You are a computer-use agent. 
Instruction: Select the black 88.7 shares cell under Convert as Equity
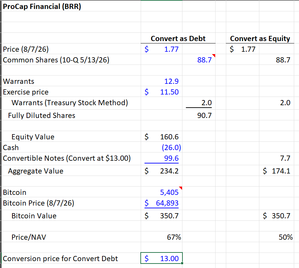(277, 60)
